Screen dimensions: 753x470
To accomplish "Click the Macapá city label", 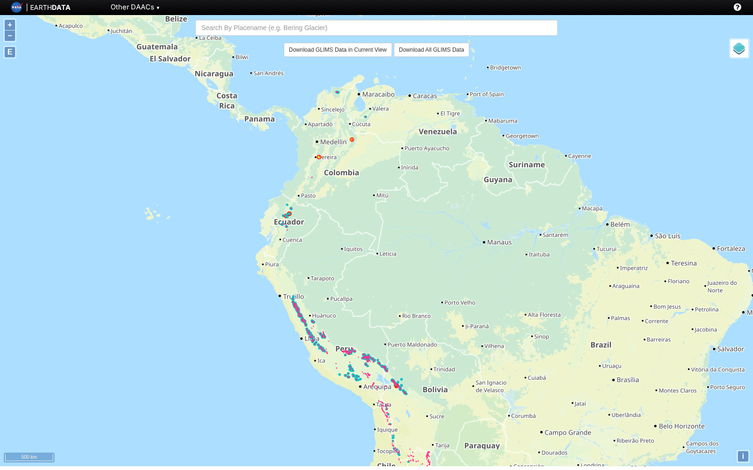I will pos(592,209).
